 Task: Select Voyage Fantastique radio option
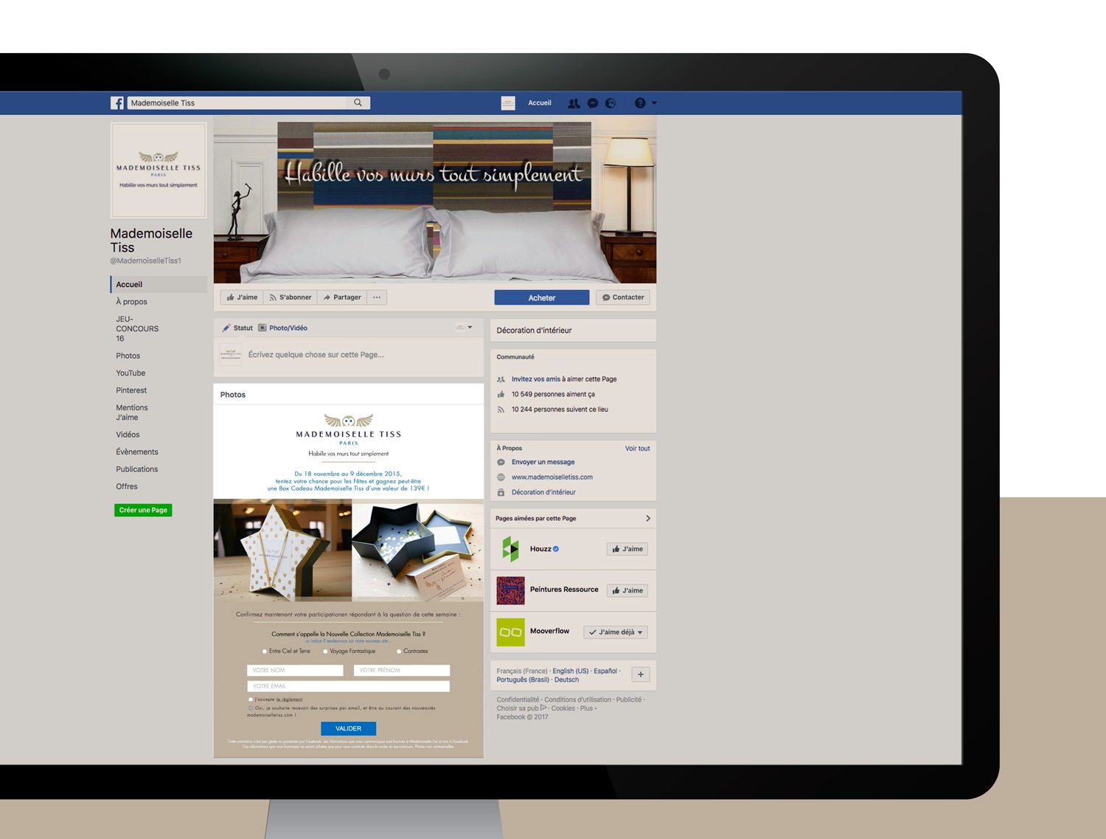pos(325,651)
